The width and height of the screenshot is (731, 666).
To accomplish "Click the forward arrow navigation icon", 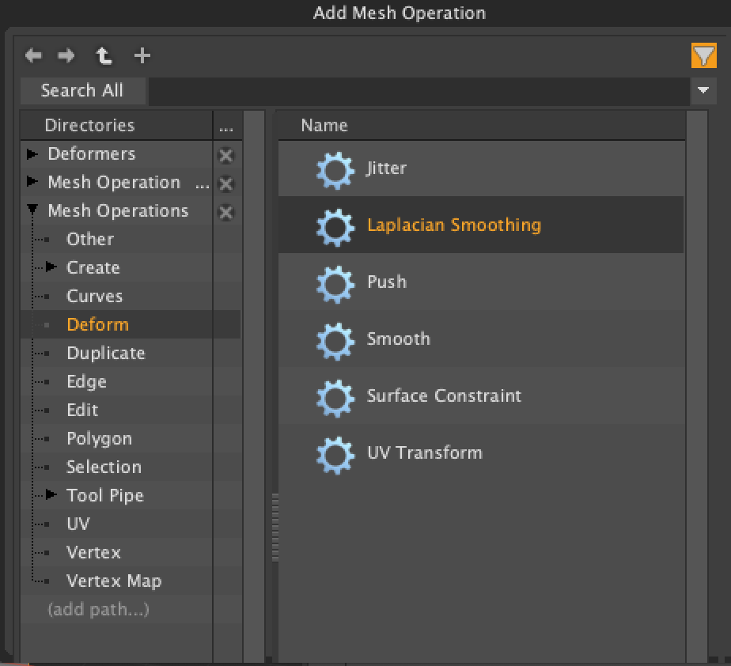I will 66,55.
